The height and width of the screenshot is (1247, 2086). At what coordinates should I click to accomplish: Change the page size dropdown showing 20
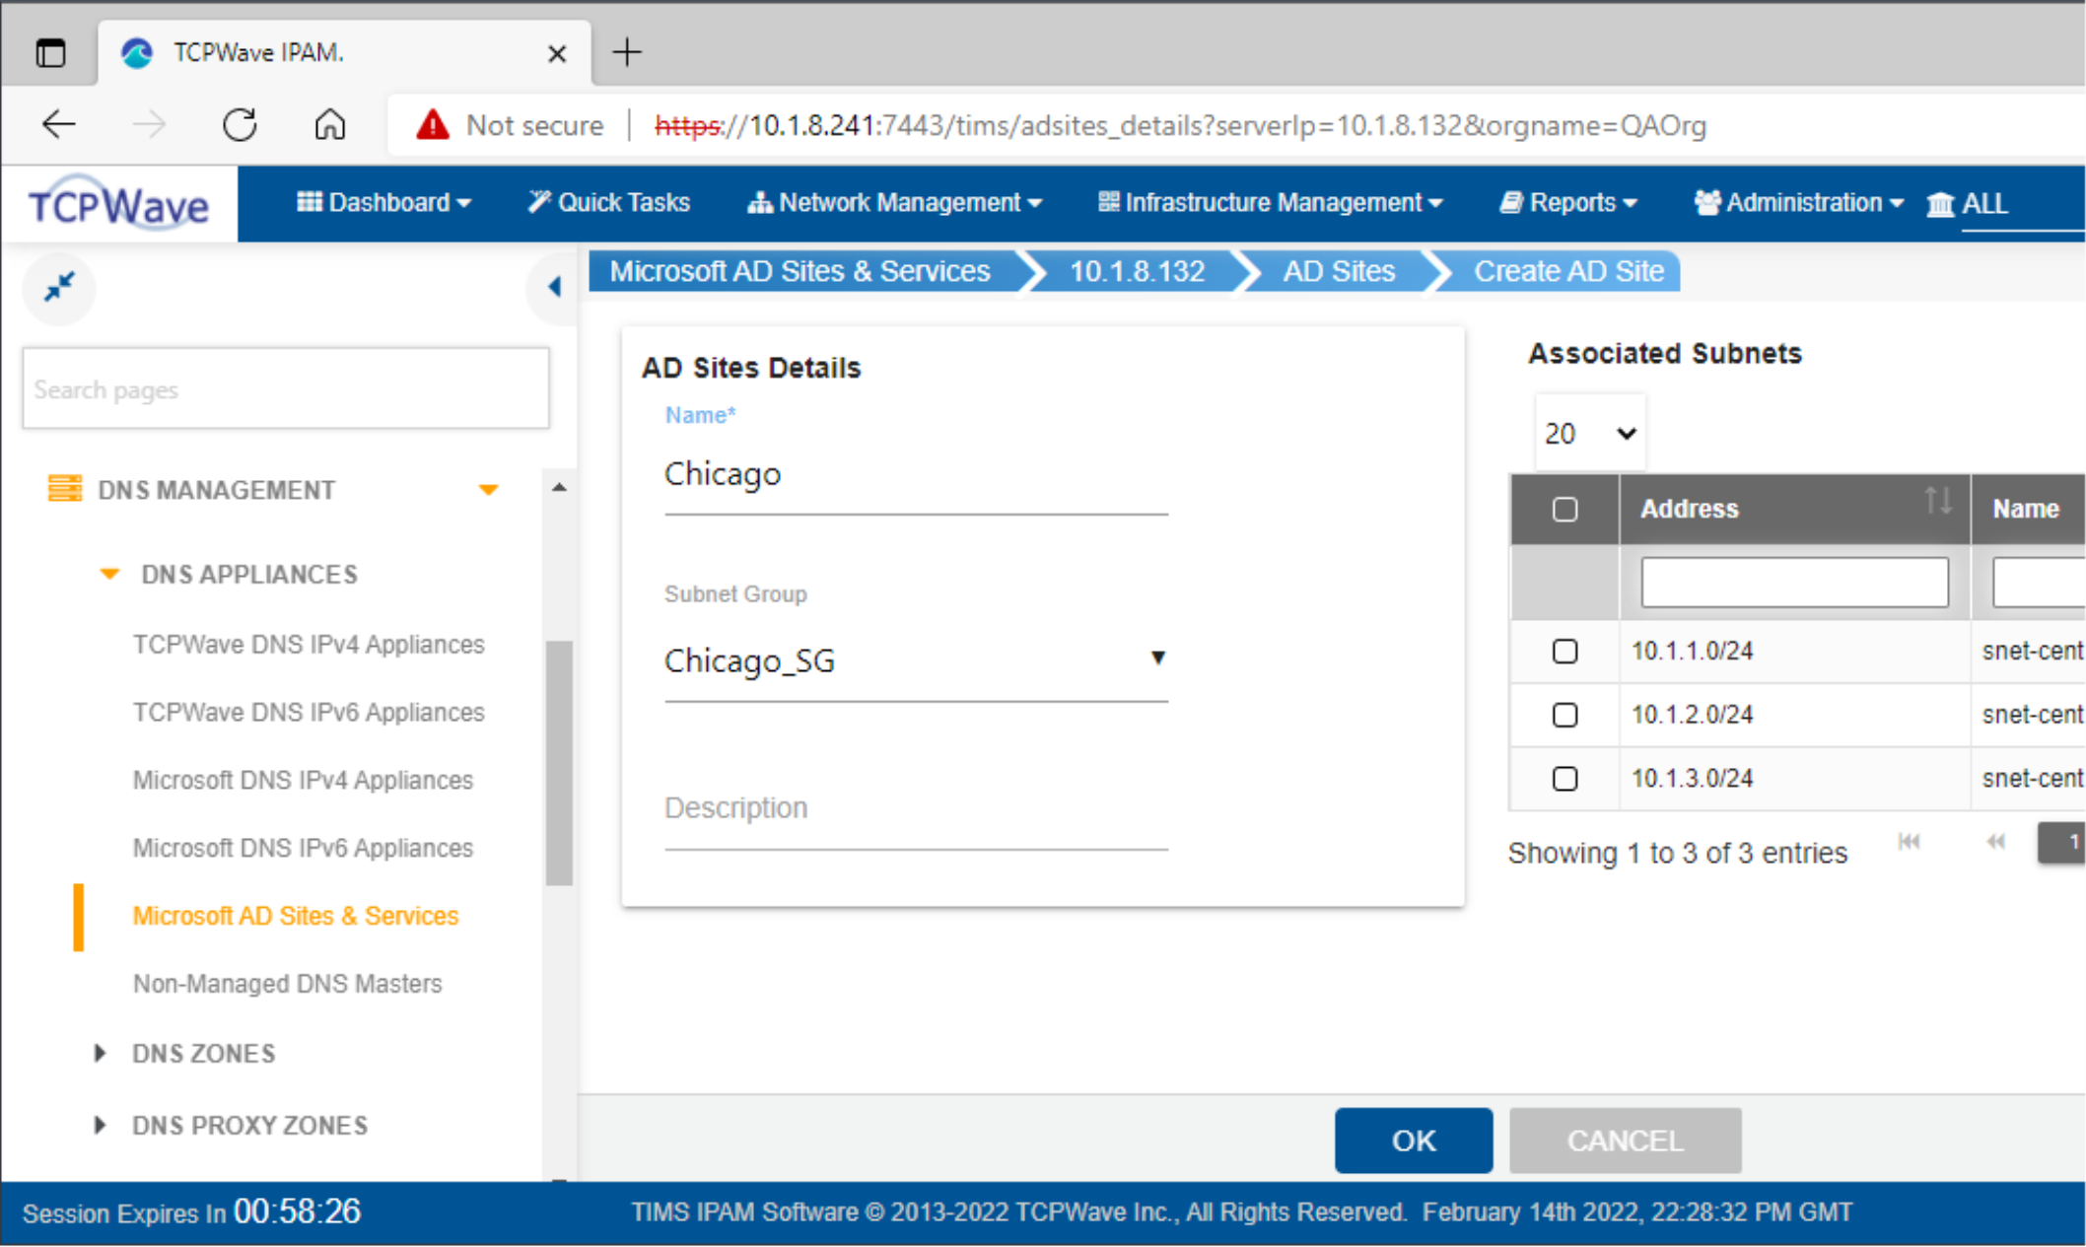tap(1590, 433)
